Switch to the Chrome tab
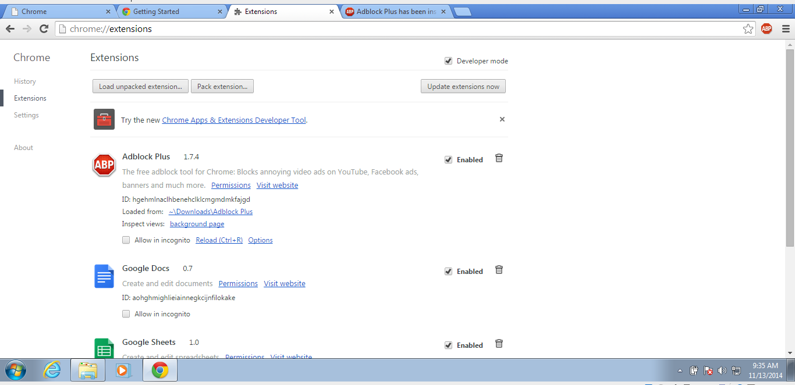The height and width of the screenshot is (385, 795). pyautogui.click(x=61, y=12)
